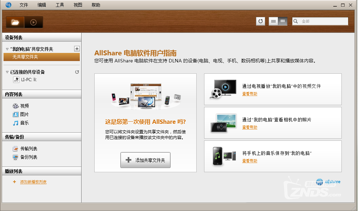Viewport: 358px width, 211px height.
Task: Click the TV video playback thumbnail
Action: (223, 89)
